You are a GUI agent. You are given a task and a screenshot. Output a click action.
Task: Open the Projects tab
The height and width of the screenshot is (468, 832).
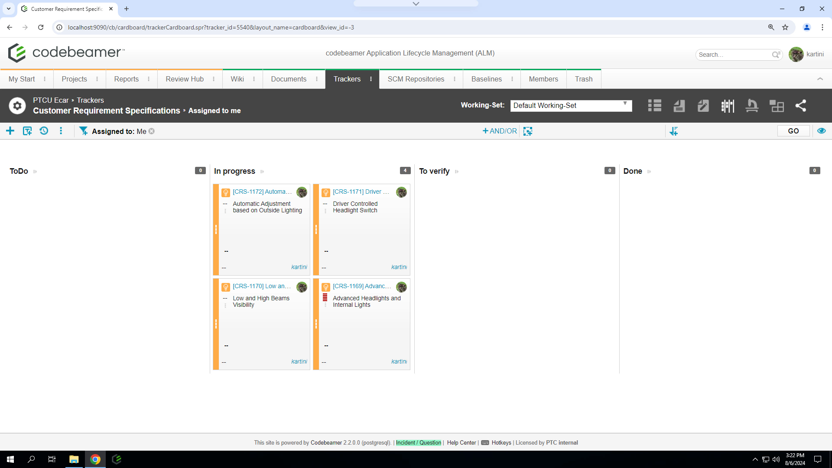point(74,79)
